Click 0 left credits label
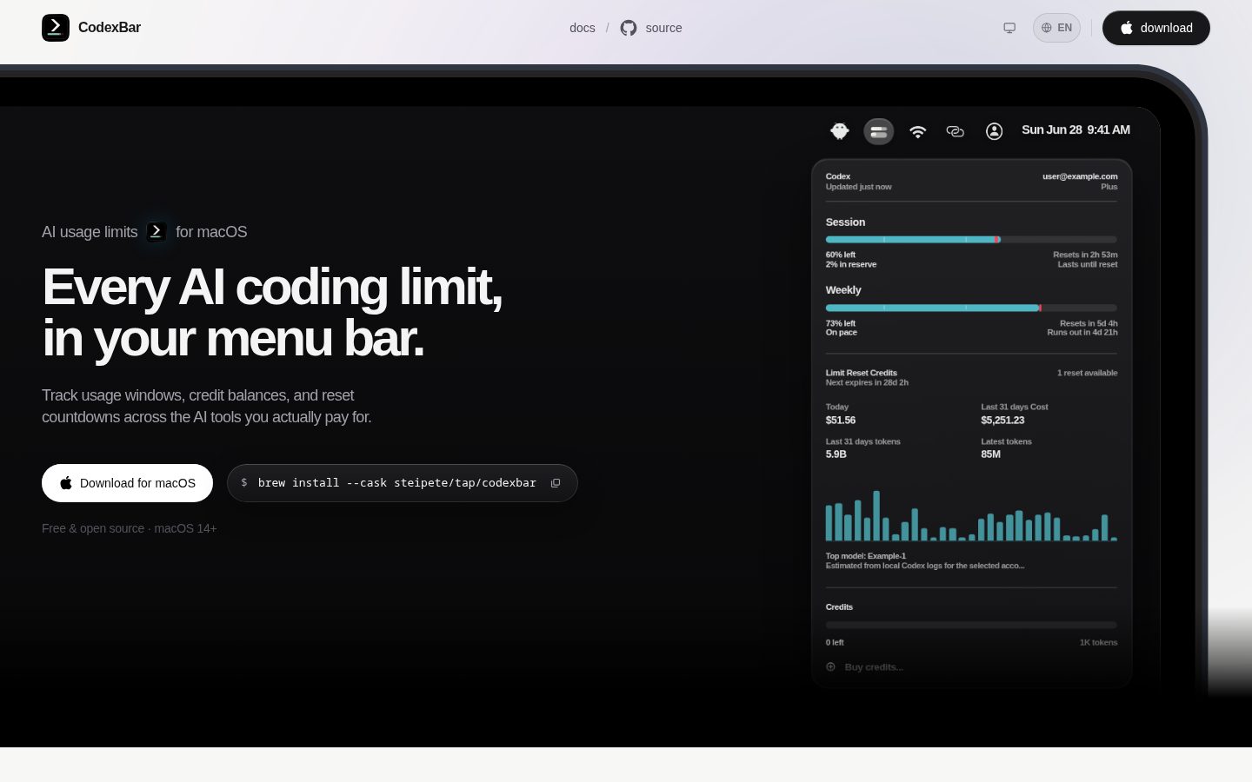This screenshot has width=1252, height=782. (835, 643)
